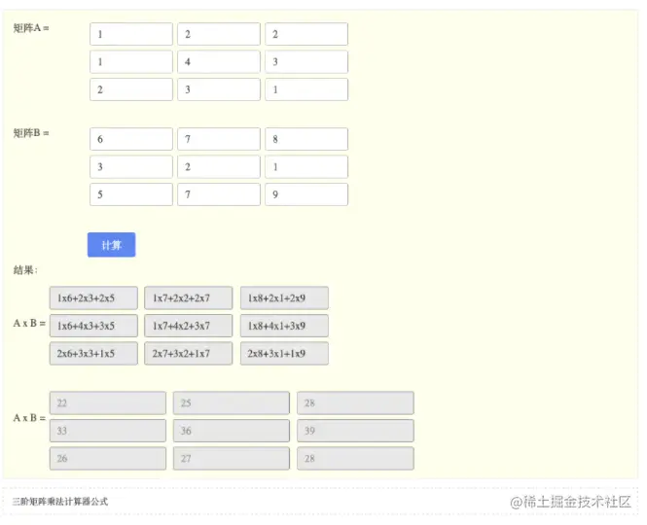Click caption 三阶矩阵乘法计算器公式
This screenshot has width=647, height=525.
[x=59, y=502]
